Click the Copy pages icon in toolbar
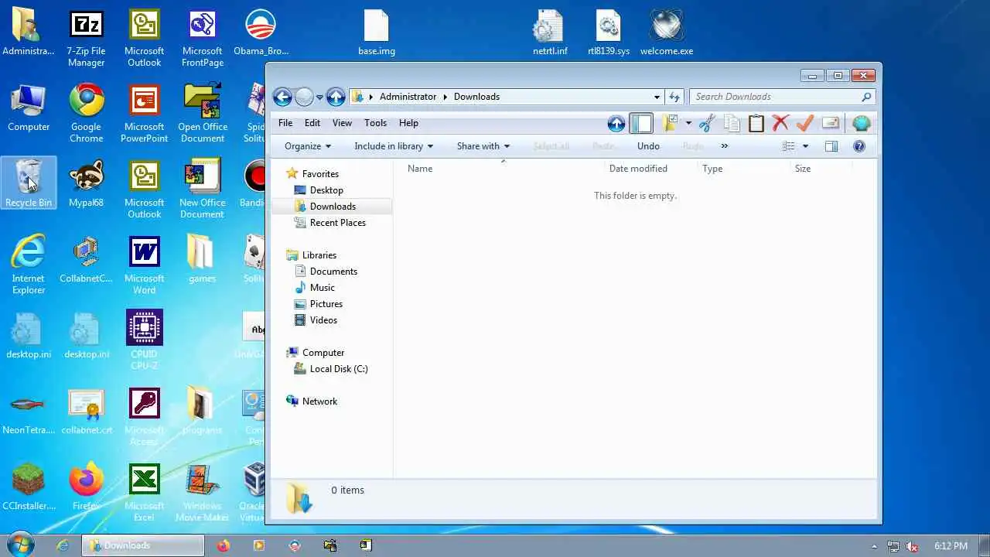The image size is (990, 557). 732,124
